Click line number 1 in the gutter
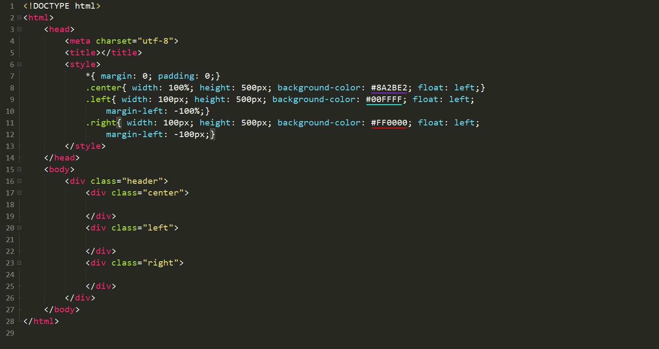 coord(12,6)
